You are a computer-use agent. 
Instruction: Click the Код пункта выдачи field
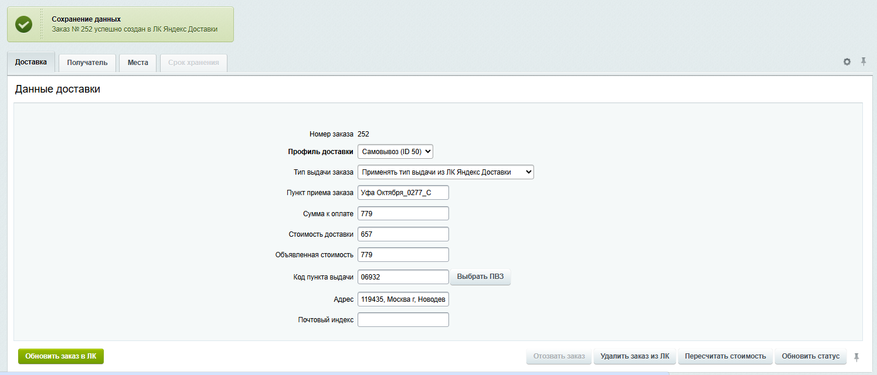(403, 277)
